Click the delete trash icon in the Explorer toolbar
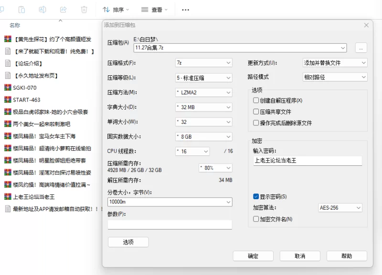Screen dimensions: 382x275 pos(84,10)
